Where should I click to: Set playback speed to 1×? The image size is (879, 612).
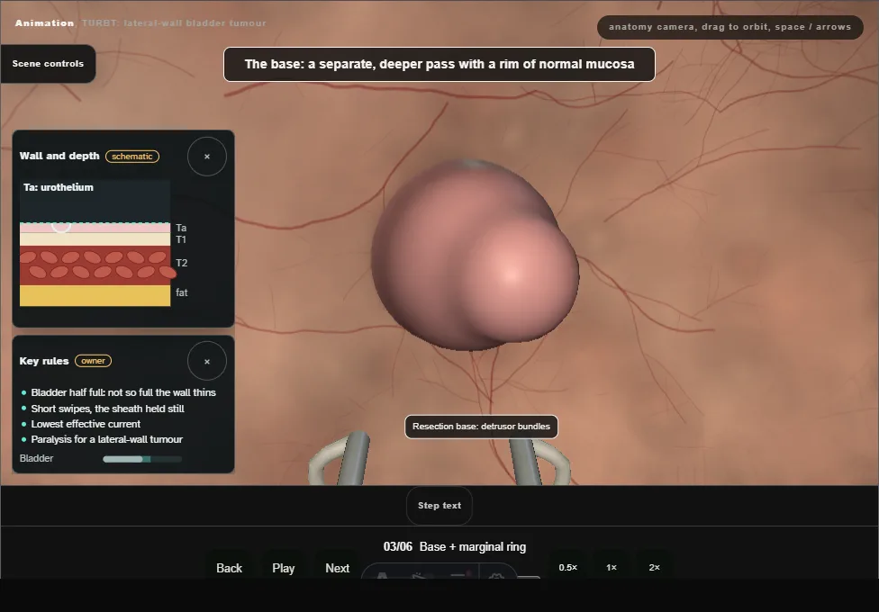pyautogui.click(x=612, y=568)
